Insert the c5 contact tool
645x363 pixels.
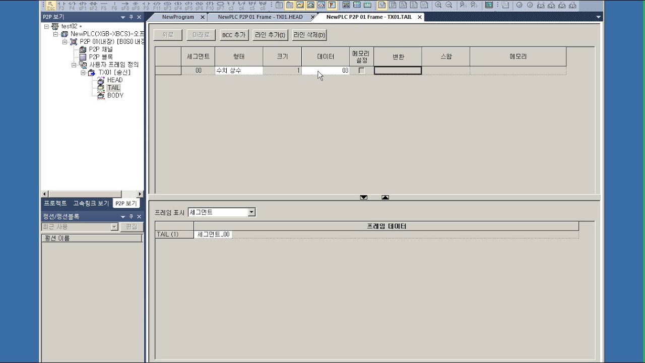(x=252, y=5)
